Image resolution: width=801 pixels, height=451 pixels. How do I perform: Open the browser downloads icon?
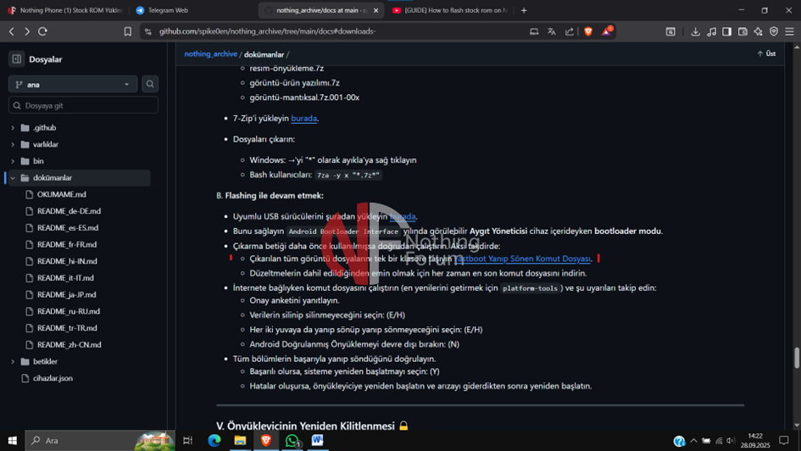pyautogui.click(x=695, y=31)
